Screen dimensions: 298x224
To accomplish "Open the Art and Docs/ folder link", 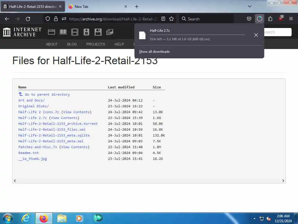I will [x=31, y=100].
